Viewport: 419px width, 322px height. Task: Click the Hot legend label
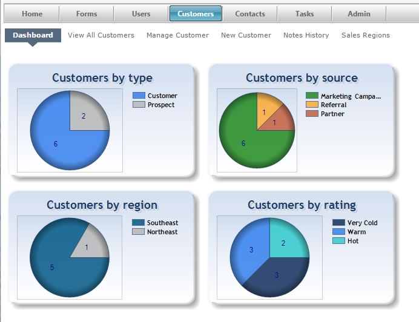(353, 241)
